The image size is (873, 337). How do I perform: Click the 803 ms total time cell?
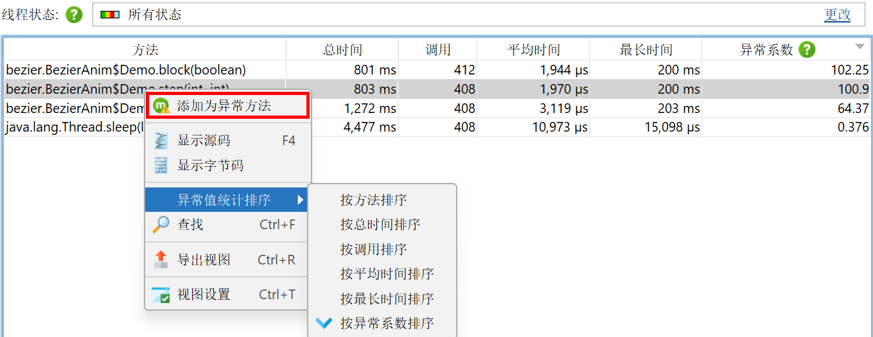point(342,89)
